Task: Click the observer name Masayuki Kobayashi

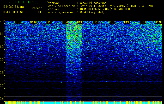Action: pyautogui.click(x=93, y=3)
